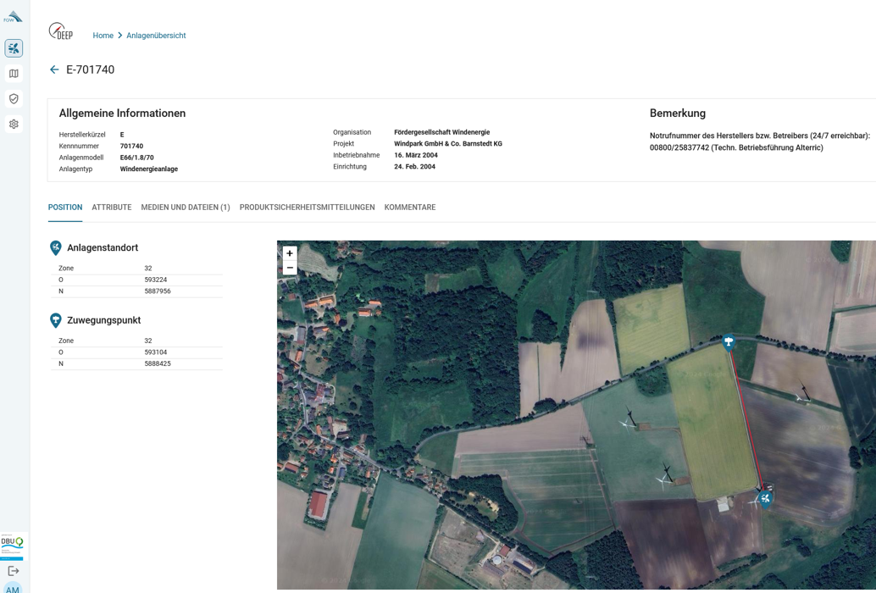
Task: Click the FGW logo at top left
Action: coord(14,17)
